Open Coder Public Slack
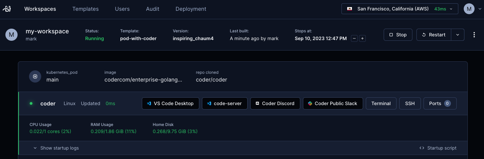484x159 pixels. tap(333, 103)
